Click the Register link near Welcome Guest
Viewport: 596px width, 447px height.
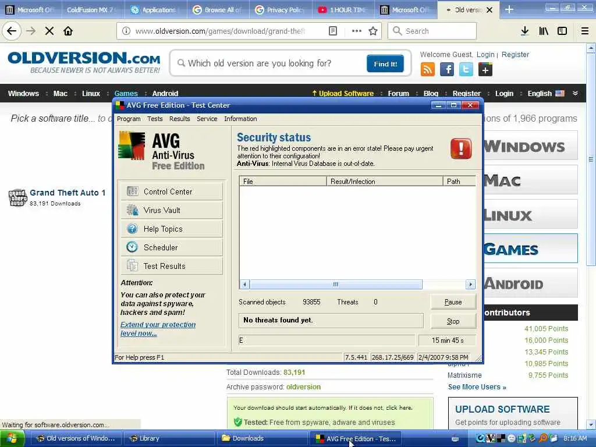(515, 54)
